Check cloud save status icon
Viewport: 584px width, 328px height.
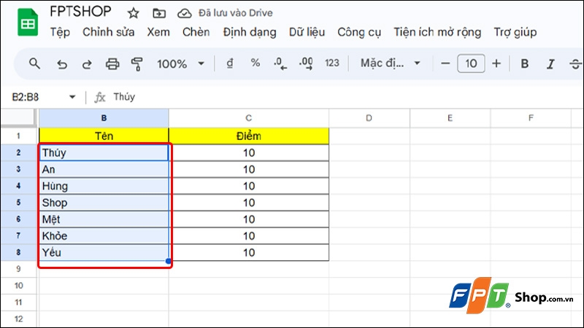pyautogui.click(x=184, y=13)
